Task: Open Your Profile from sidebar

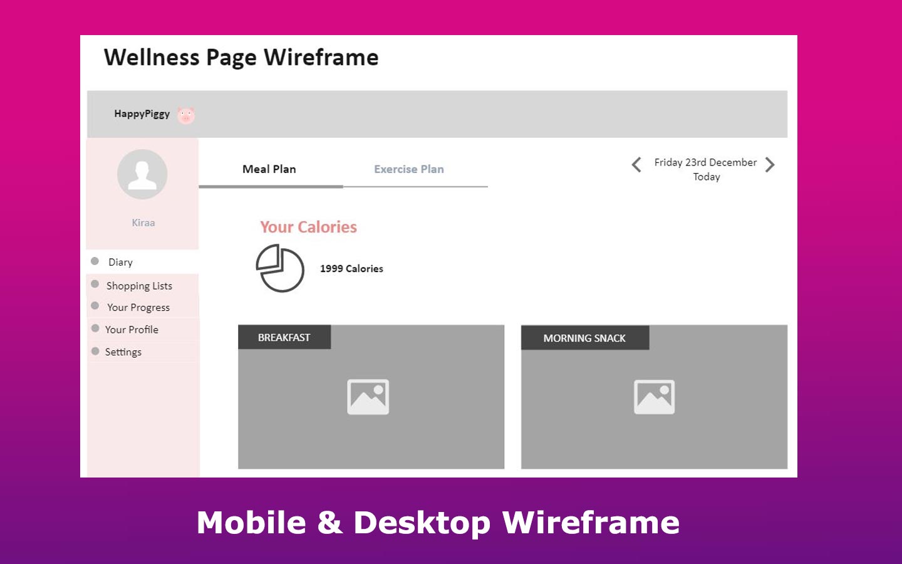Action: [132, 330]
